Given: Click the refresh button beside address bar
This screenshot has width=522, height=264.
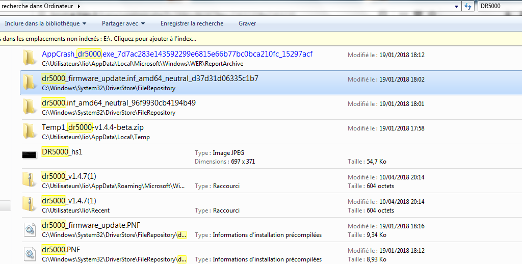Looking at the screenshot, I should click(468, 6).
